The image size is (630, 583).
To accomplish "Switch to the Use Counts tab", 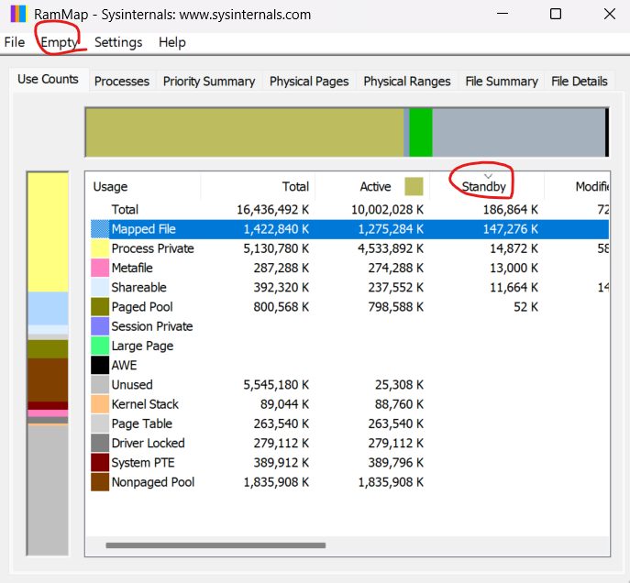I will [x=48, y=79].
